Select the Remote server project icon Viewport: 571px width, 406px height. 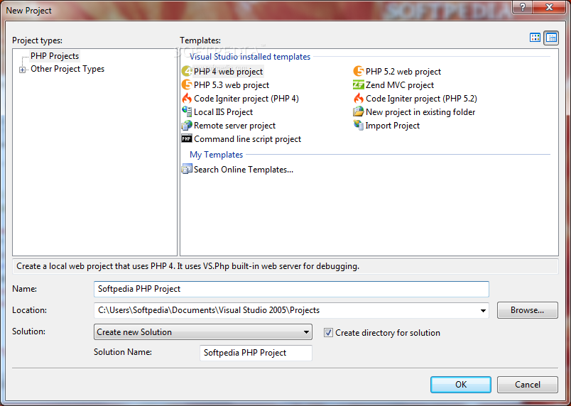click(x=187, y=125)
